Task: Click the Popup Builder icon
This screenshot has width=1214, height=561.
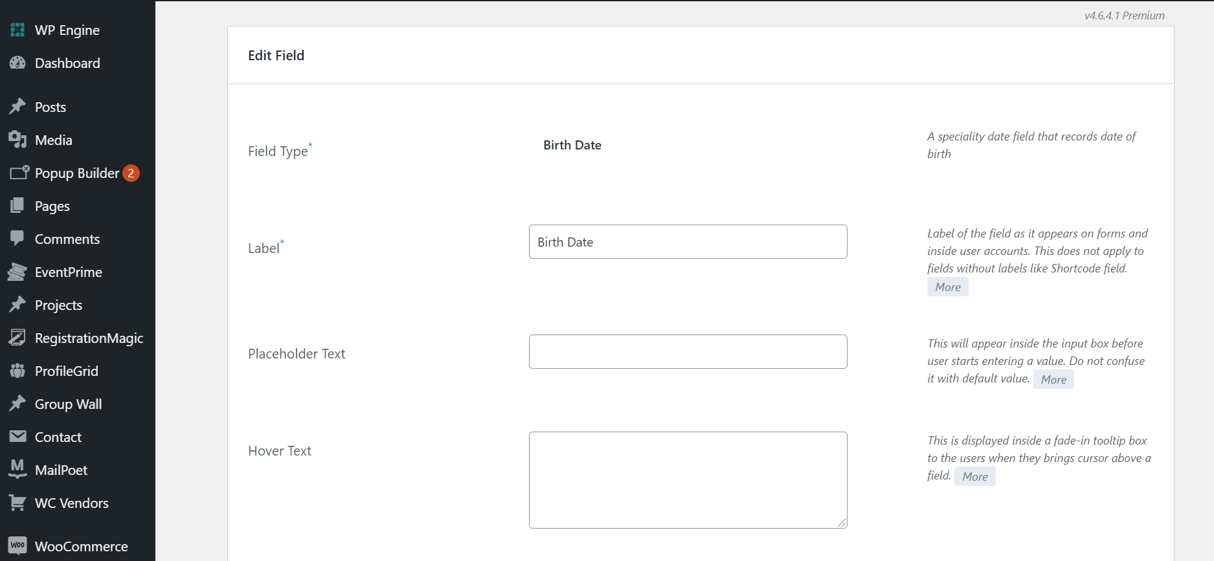Action: pyautogui.click(x=19, y=173)
